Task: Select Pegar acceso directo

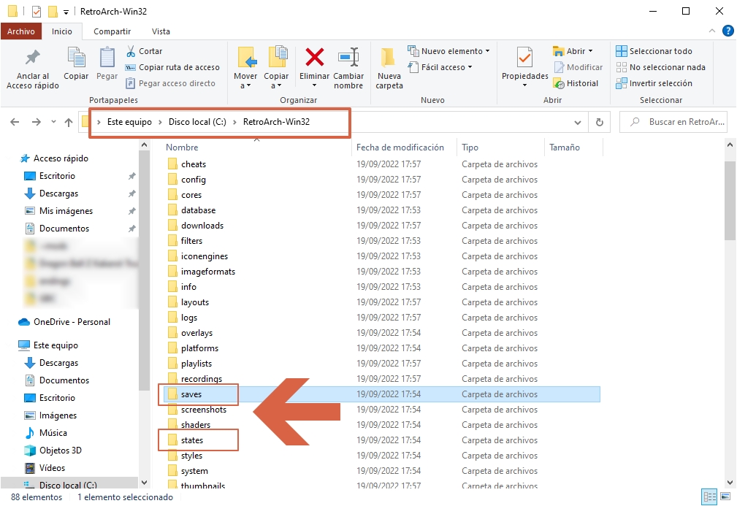Action: coord(170,84)
